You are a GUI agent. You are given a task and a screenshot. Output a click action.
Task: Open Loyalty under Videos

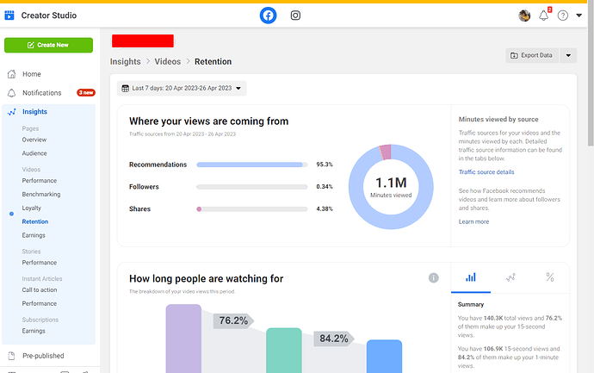coord(32,208)
